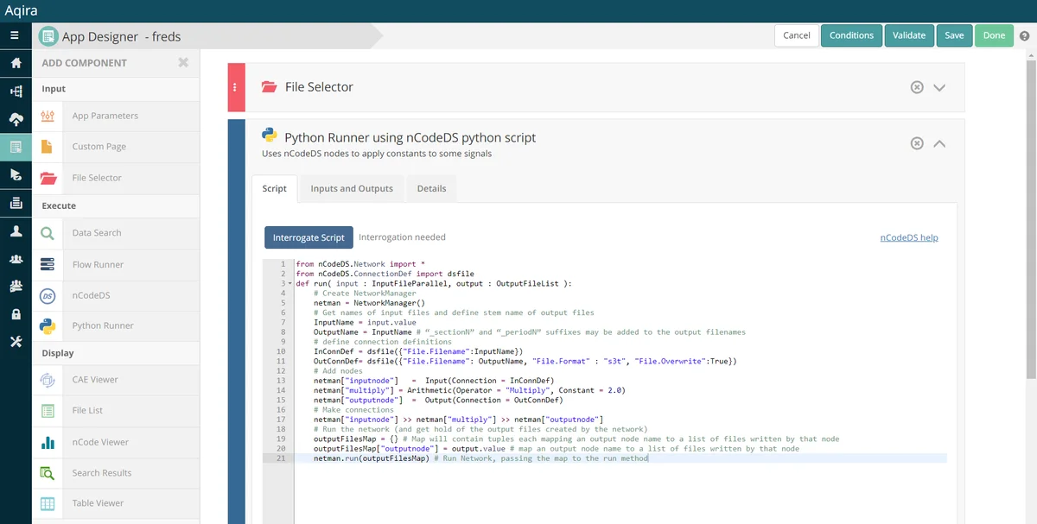Click the Done button
The image size is (1037, 524).
pyautogui.click(x=994, y=35)
